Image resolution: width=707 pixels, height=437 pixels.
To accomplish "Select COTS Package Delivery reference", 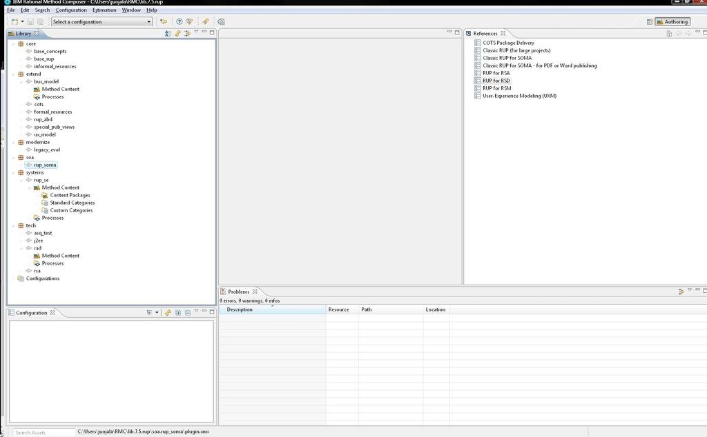I will click(x=509, y=43).
